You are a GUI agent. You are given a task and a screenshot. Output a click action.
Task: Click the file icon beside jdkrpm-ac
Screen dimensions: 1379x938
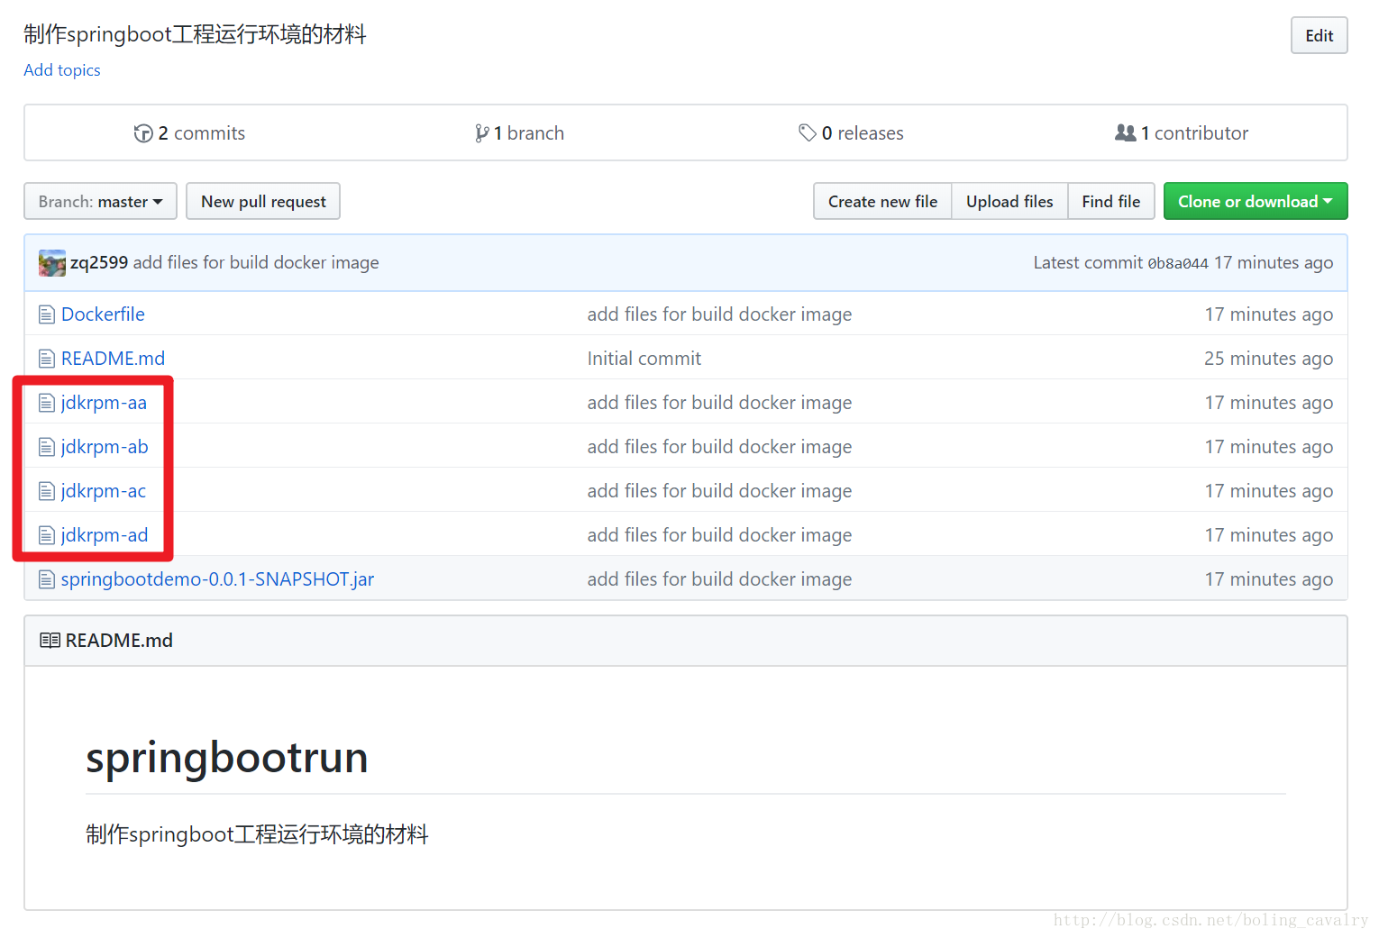point(47,491)
